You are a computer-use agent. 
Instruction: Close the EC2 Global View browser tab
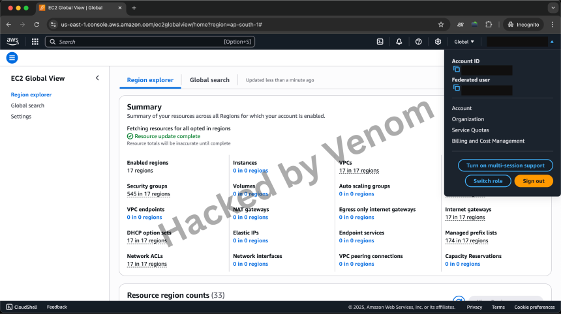point(120,8)
